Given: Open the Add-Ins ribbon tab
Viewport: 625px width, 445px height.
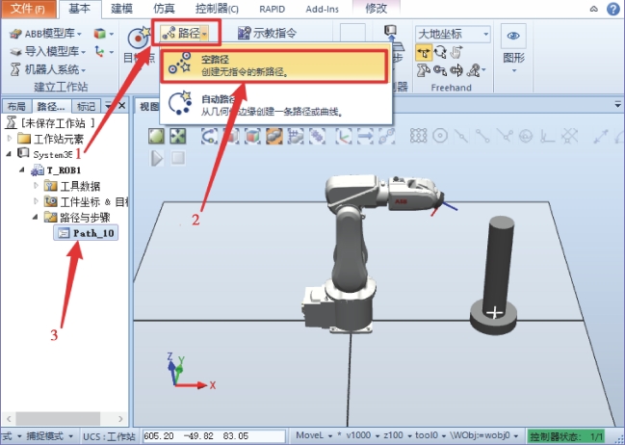Looking at the screenshot, I should tap(322, 9).
